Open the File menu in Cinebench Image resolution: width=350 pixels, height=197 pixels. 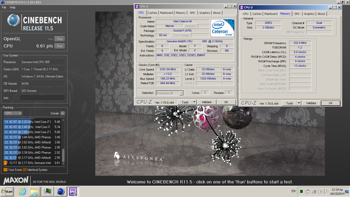4,7
